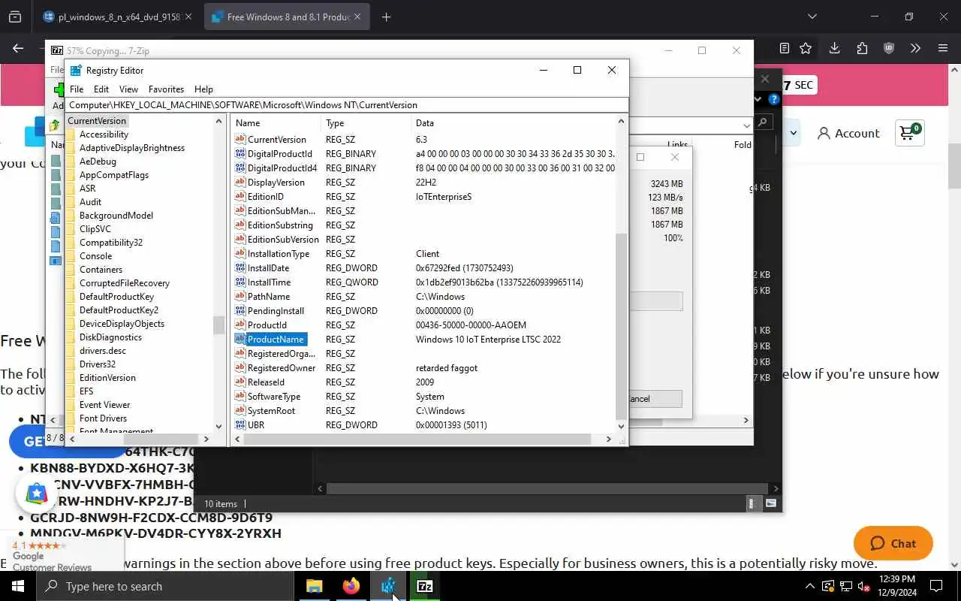Select the DefaultProductKey2 key folder
961x601 pixels.
pyautogui.click(x=119, y=310)
